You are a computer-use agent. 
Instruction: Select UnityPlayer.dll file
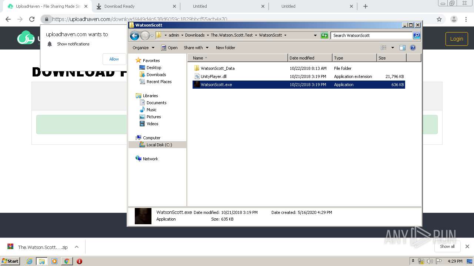point(213,76)
